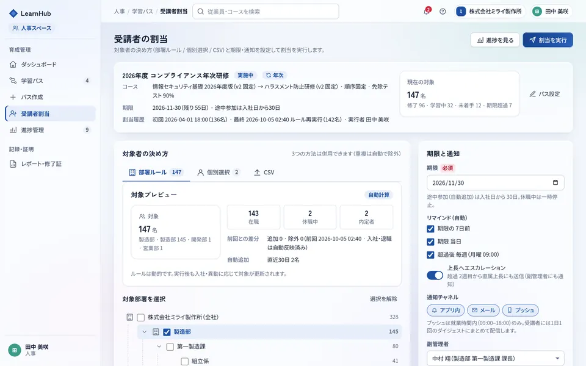The height and width of the screenshot is (366, 586).
Task: Toggle the メール notification channel chip
Action: pos(483,310)
